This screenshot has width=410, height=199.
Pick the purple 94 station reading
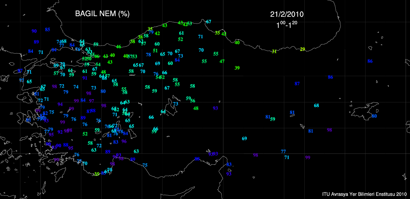[60, 104]
